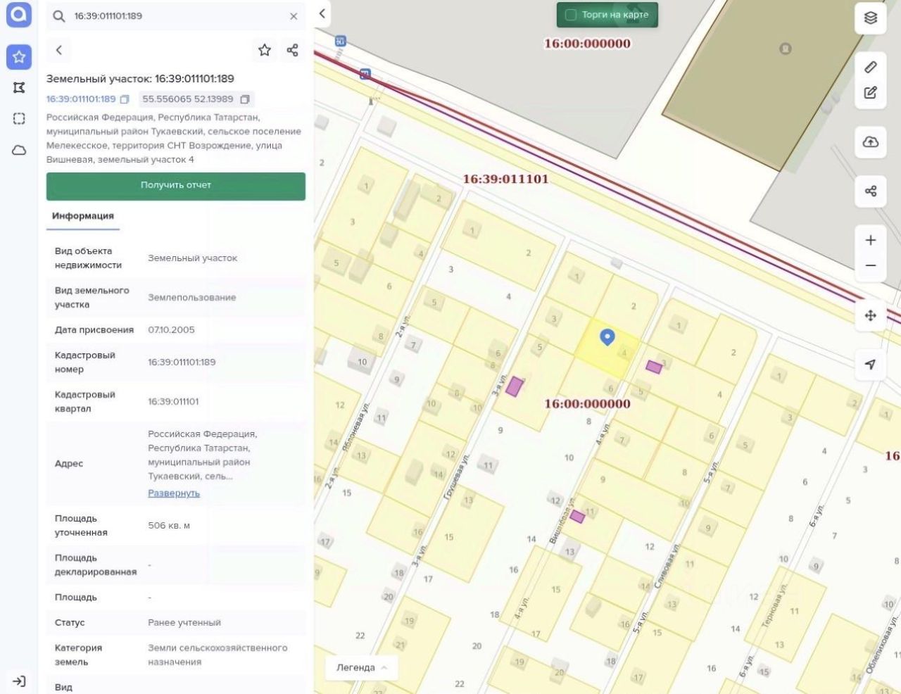Click the date 07.10.2005
The width and height of the screenshot is (901, 694).
[x=171, y=330]
